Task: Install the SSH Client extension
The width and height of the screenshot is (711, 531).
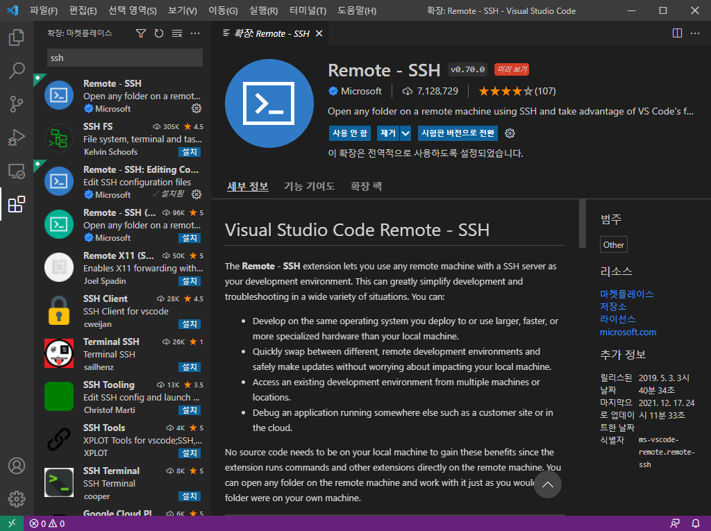Action: pyautogui.click(x=190, y=324)
